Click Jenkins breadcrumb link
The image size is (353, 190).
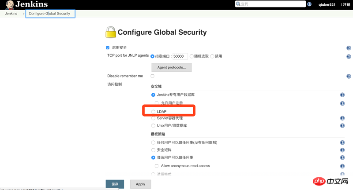pos(11,14)
